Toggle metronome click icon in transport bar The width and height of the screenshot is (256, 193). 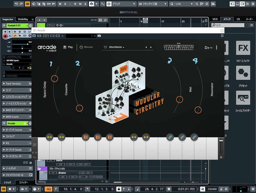221,189
